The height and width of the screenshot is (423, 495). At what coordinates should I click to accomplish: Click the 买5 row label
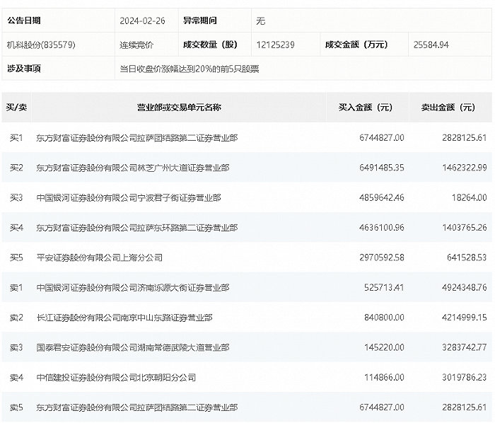pyautogui.click(x=16, y=257)
